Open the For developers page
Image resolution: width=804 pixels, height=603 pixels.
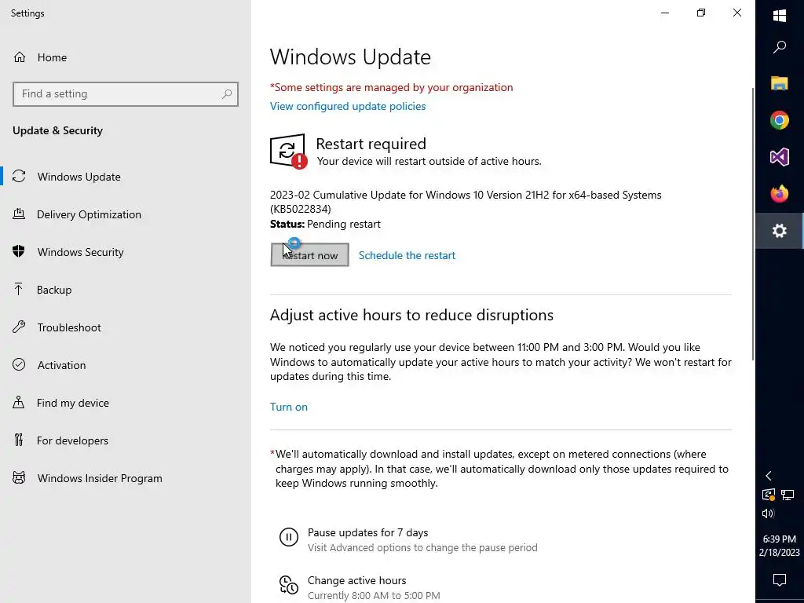click(72, 440)
